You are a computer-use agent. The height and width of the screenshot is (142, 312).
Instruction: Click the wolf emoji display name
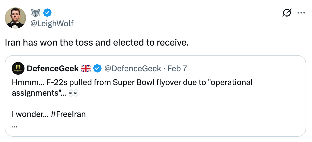[x=35, y=13]
